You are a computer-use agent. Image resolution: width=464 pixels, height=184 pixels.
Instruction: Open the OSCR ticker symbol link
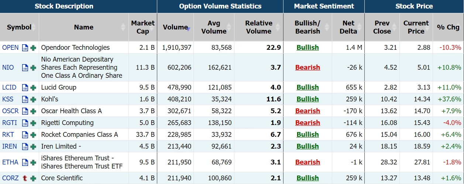pos(10,111)
